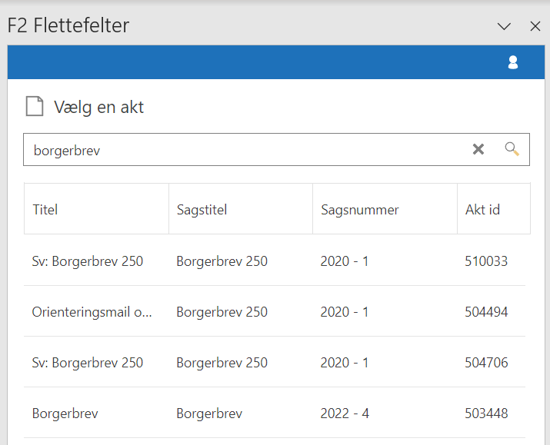This screenshot has width=550, height=445.
Task: Choose the akt with id 504494
Action: point(486,312)
